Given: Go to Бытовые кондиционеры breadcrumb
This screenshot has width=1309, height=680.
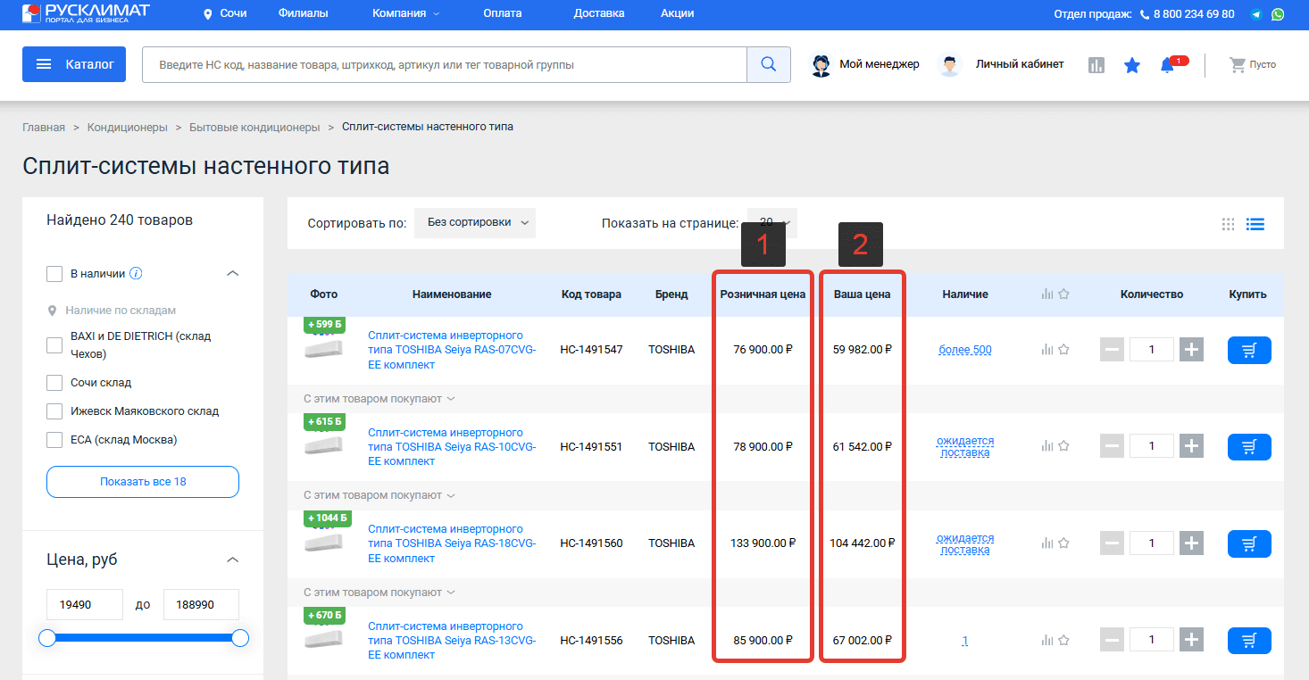Looking at the screenshot, I should click(254, 127).
